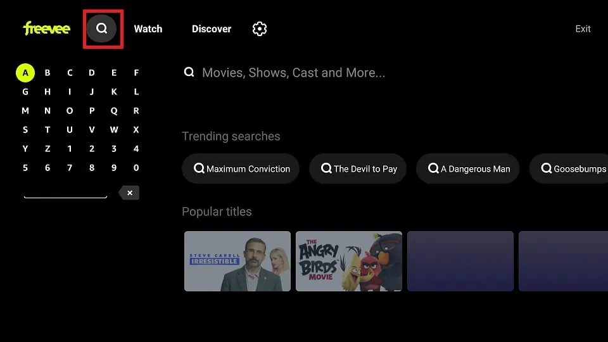
Task: Select letter S on keyboard
Action: [25, 129]
